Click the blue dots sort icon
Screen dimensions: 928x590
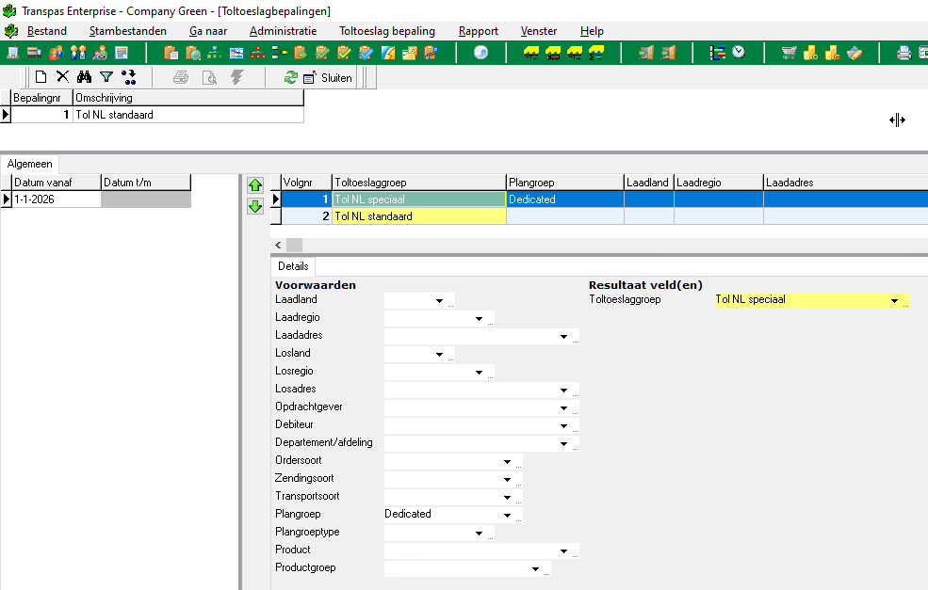click(x=128, y=77)
